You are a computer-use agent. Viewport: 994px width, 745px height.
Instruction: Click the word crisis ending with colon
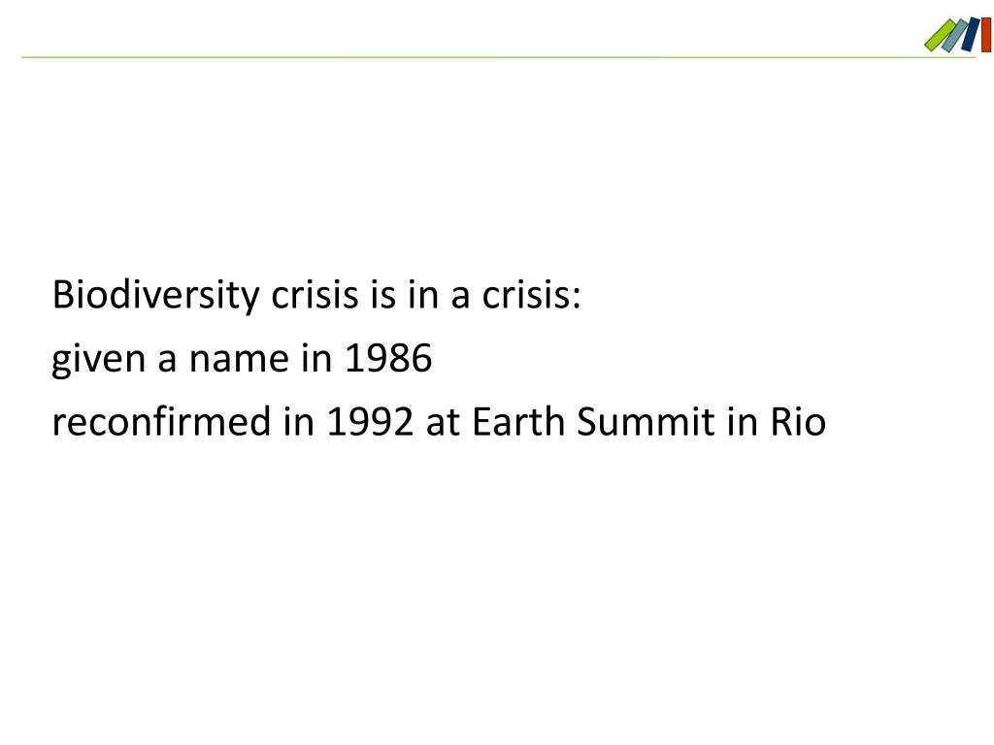(531, 295)
